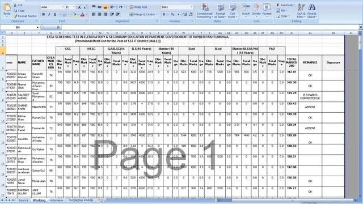Center text horizontally
This screenshot has height=204, width=363.
99,14
